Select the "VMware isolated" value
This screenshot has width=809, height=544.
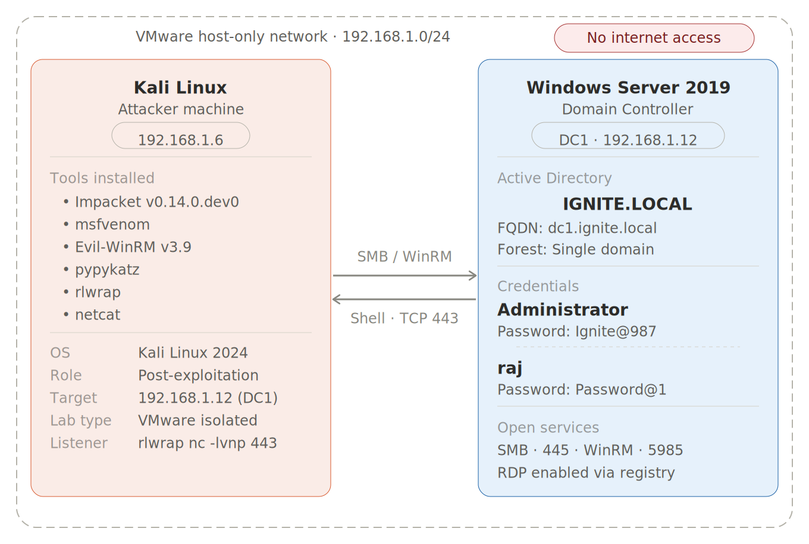197,420
